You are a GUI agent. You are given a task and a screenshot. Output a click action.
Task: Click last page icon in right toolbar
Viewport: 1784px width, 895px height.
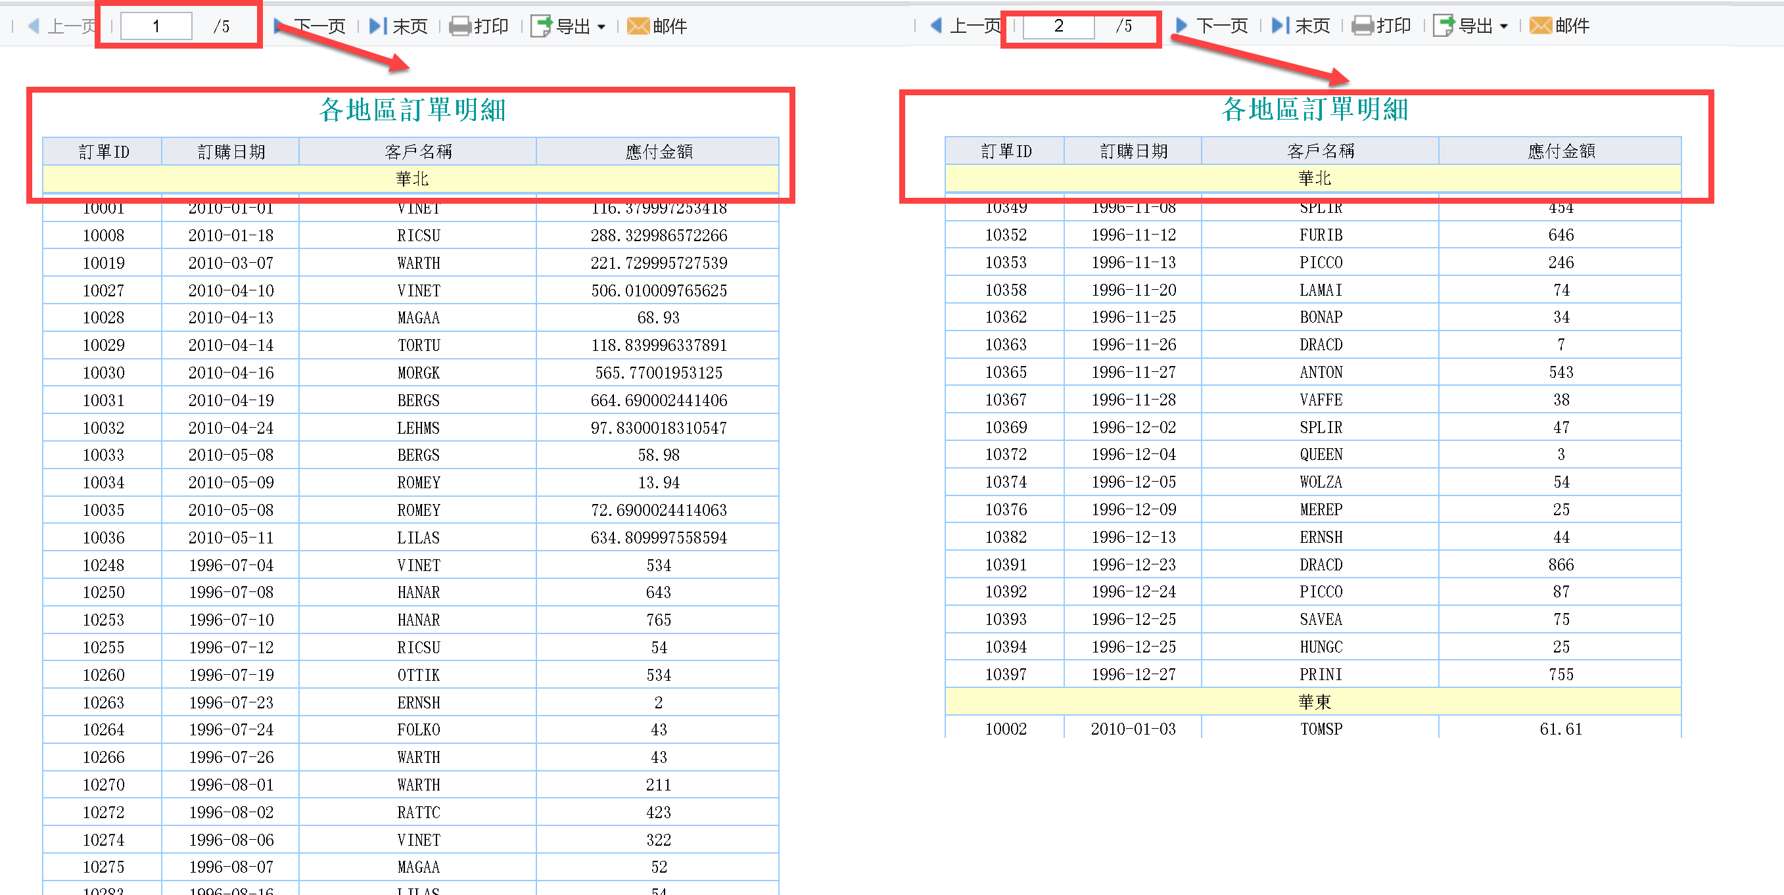1280,26
